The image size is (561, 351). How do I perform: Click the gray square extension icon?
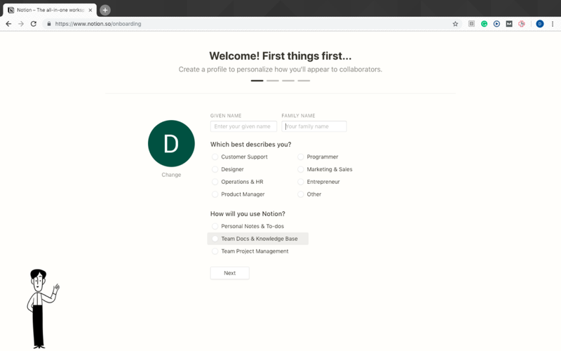point(471,24)
